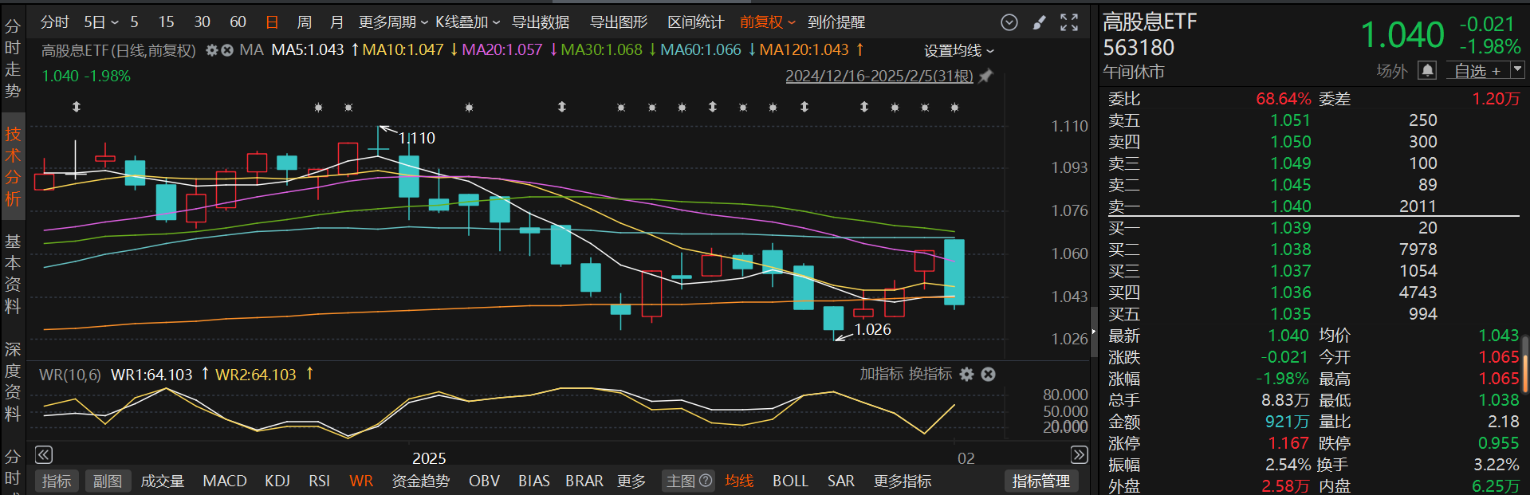Open date range link 2024/12/16-2025/2/5

tap(879, 77)
